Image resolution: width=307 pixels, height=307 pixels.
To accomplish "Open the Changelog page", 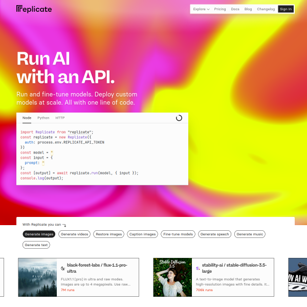I will pos(266,9).
